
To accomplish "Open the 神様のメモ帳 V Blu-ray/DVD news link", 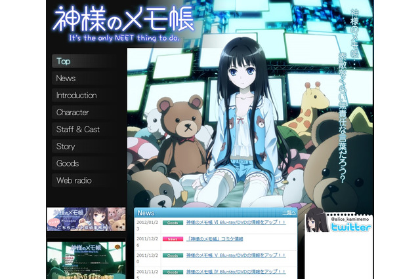I will [x=236, y=255].
